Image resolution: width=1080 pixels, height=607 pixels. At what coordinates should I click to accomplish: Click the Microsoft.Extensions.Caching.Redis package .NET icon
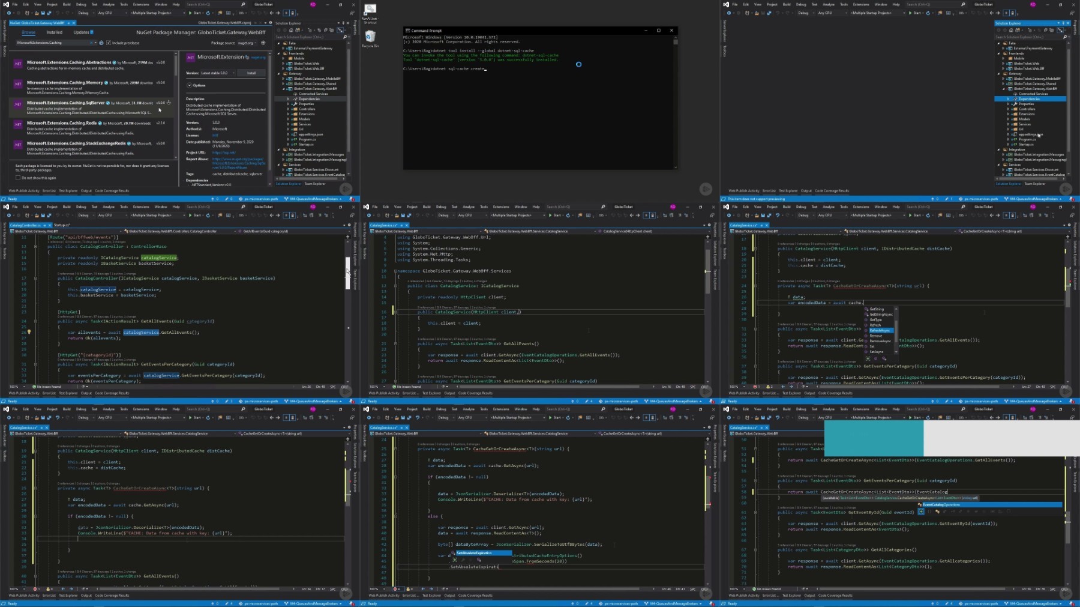[18, 124]
